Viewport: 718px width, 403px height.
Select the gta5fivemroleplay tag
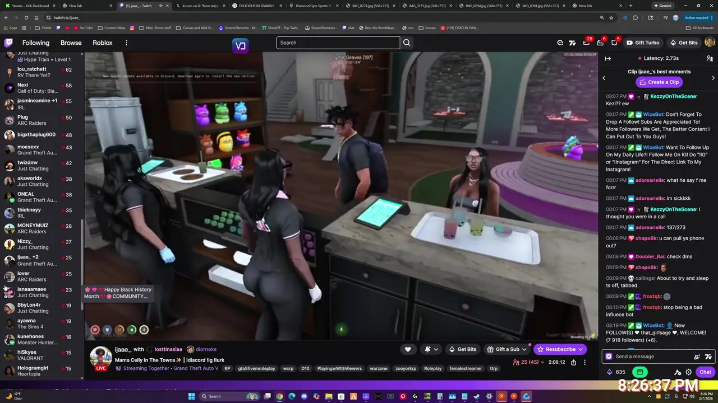tap(256, 369)
